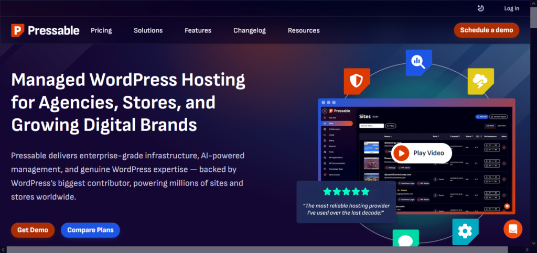Click the orange play circle icon
537x253 pixels.
point(401,153)
